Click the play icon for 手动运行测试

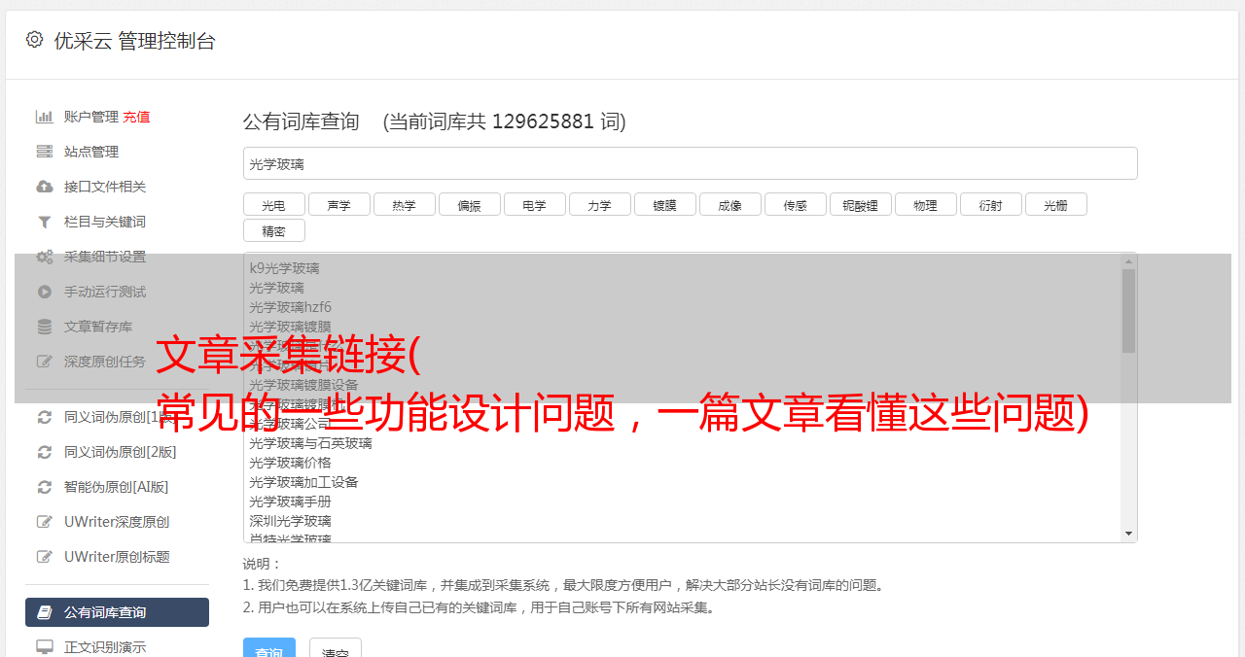pos(45,292)
